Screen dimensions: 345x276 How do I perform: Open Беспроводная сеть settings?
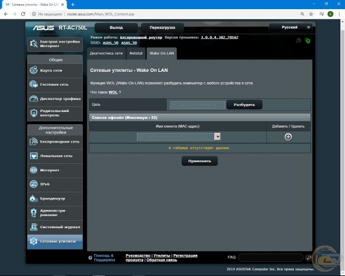(55, 141)
